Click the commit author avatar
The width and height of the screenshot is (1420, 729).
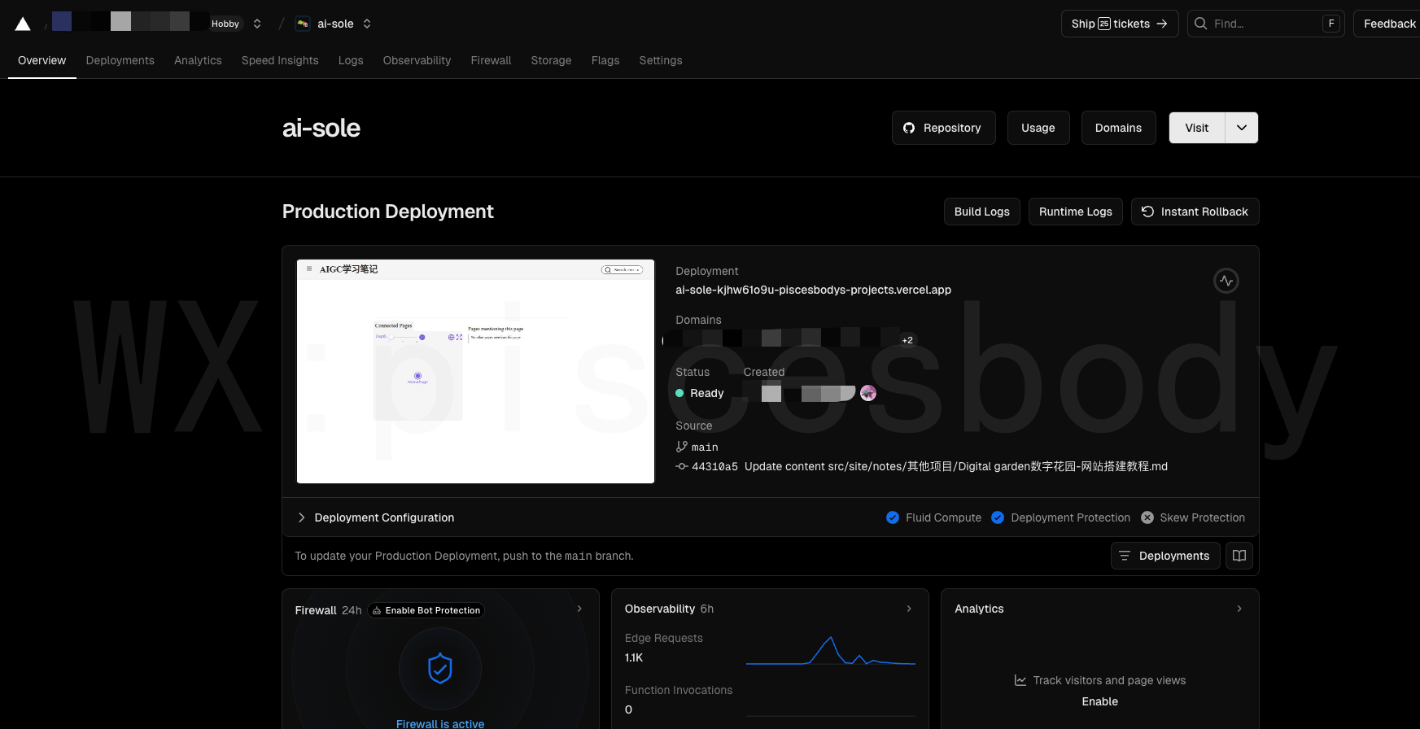pyautogui.click(x=868, y=393)
